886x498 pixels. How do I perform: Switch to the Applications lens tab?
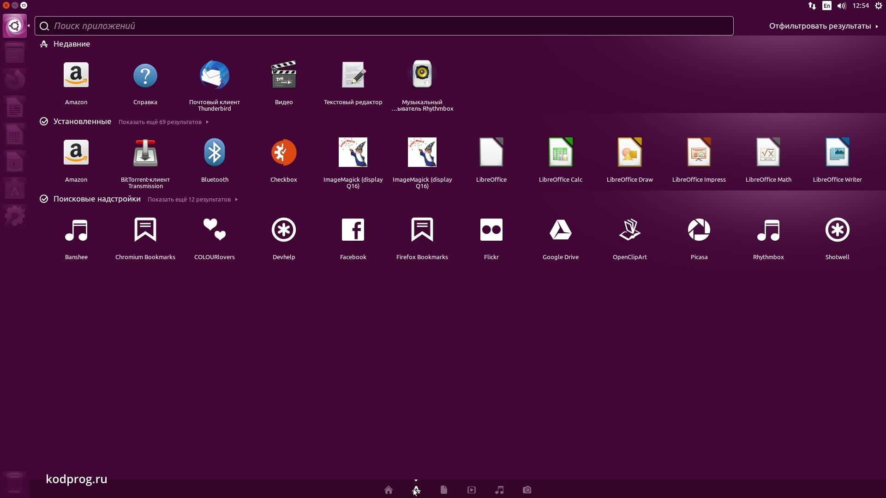coord(416,490)
